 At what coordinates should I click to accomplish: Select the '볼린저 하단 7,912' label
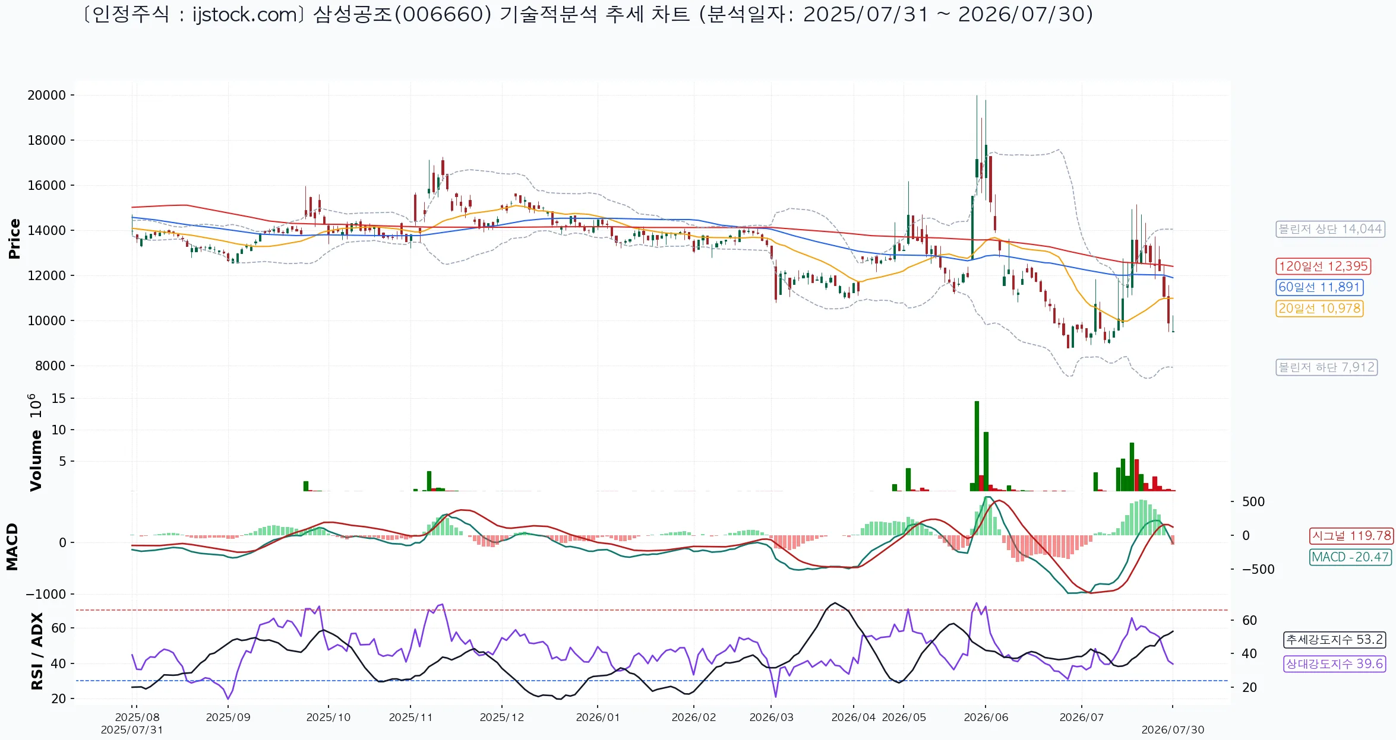click(1326, 367)
